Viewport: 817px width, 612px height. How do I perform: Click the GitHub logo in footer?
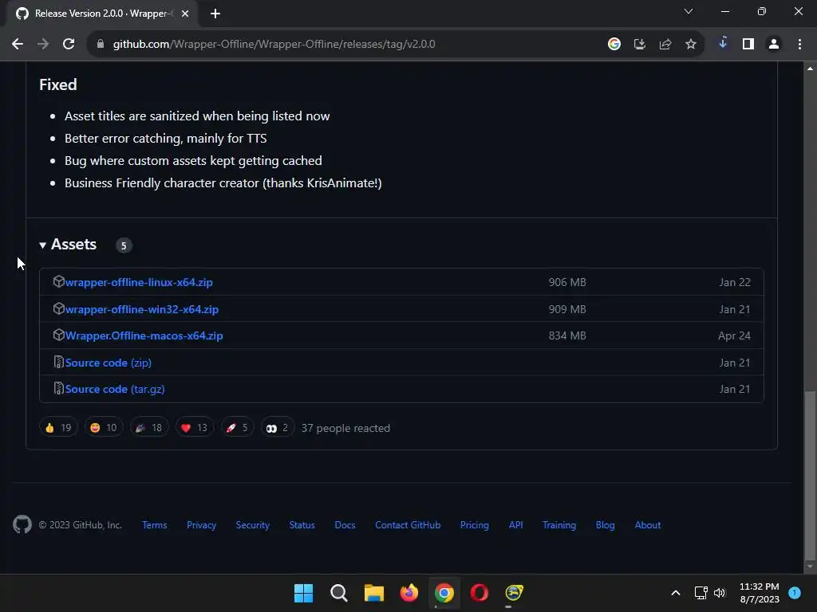click(x=22, y=524)
